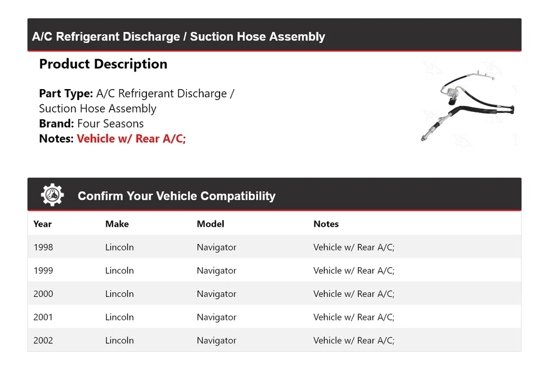Click Navigator in the 2001 row
Viewport: 549px width, 370px height.
coord(216,317)
